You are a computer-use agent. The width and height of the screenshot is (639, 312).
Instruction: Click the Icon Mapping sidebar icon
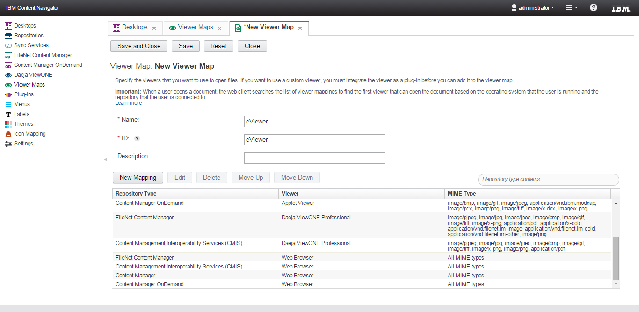(8, 134)
